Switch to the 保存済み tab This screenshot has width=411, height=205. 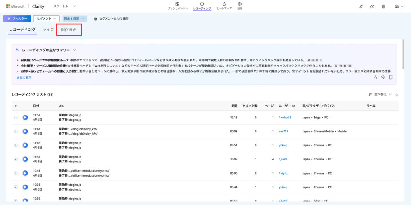click(69, 30)
